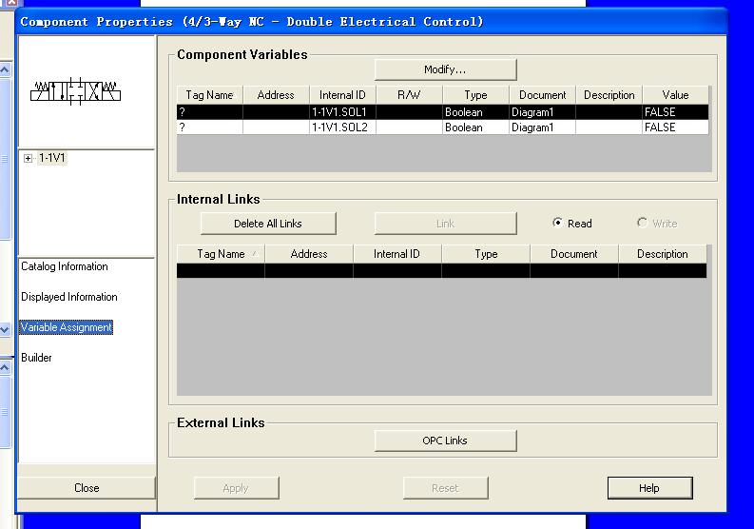754x529 pixels.
Task: Click the valve symbol preview
Action: point(75,91)
